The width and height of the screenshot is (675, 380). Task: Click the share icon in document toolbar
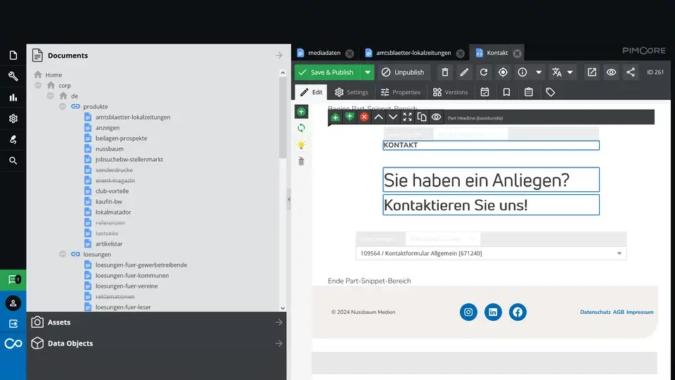(631, 72)
